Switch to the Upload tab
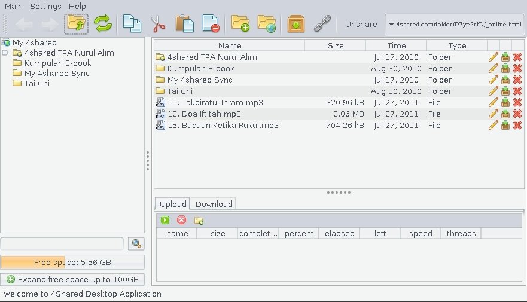Viewport: 527px width, 302px height. tap(173, 204)
